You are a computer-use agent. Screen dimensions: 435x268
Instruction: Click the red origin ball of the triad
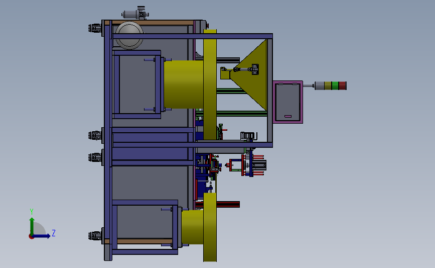pyautogui.click(x=31, y=237)
